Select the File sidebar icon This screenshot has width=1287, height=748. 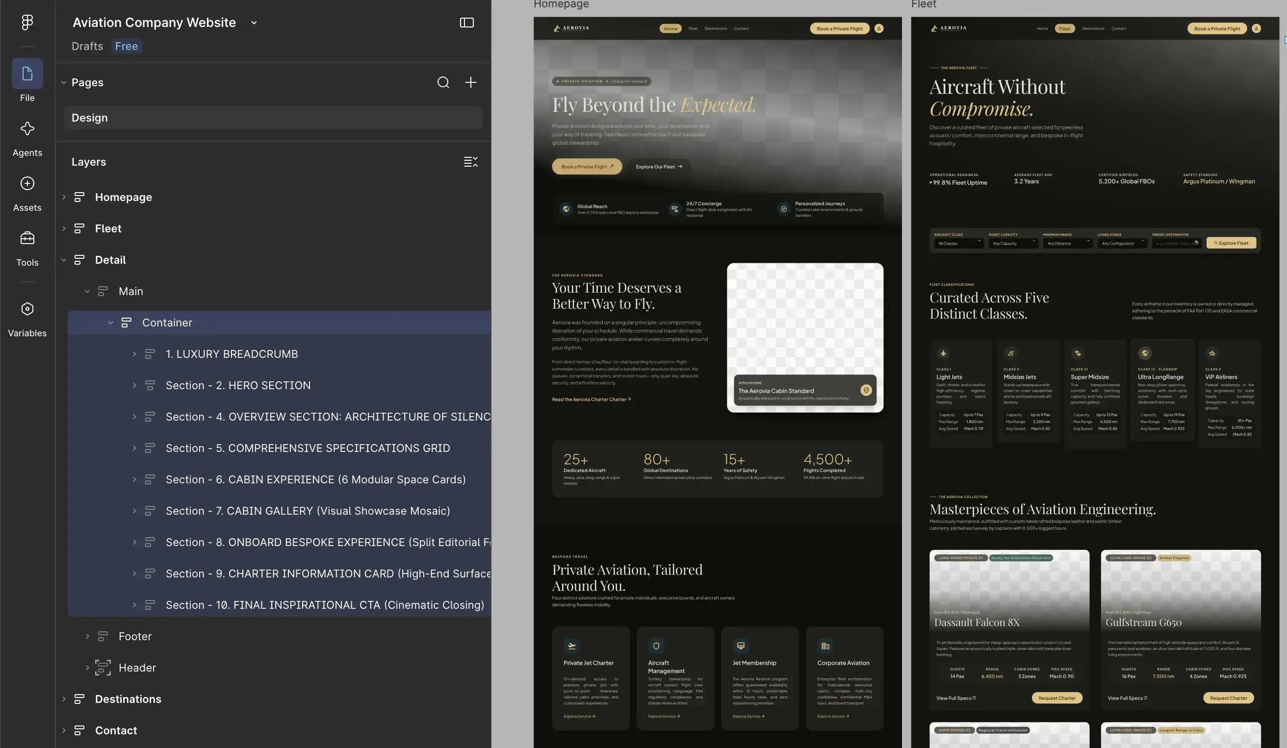27,74
